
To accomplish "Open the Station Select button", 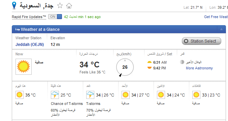I will (x=201, y=41).
